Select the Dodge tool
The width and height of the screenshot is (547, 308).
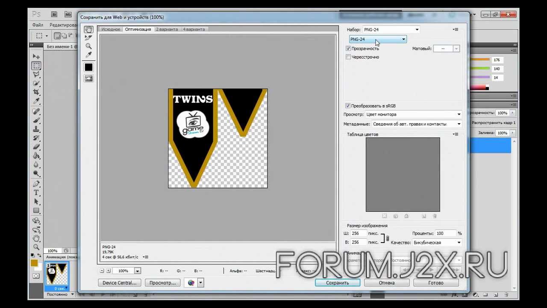(36, 173)
